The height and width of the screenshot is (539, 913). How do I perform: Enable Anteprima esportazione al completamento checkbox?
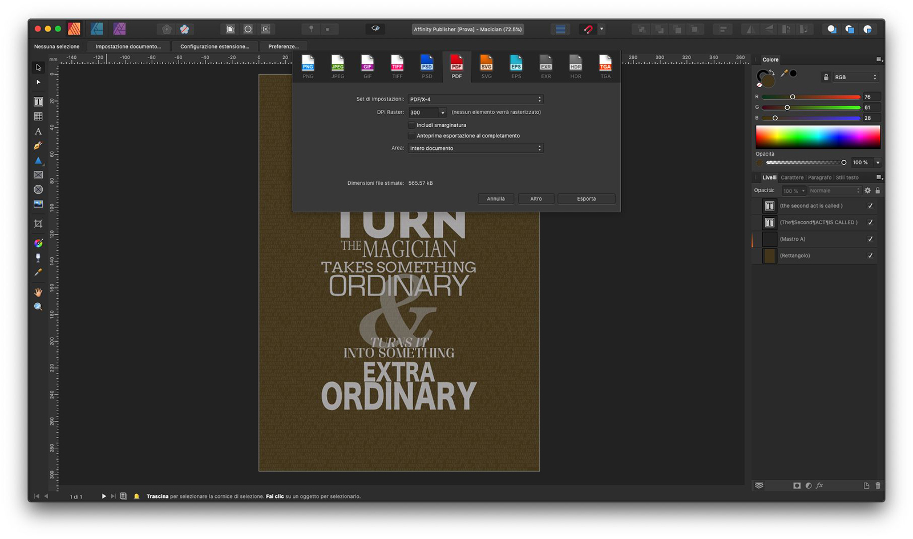coord(411,136)
